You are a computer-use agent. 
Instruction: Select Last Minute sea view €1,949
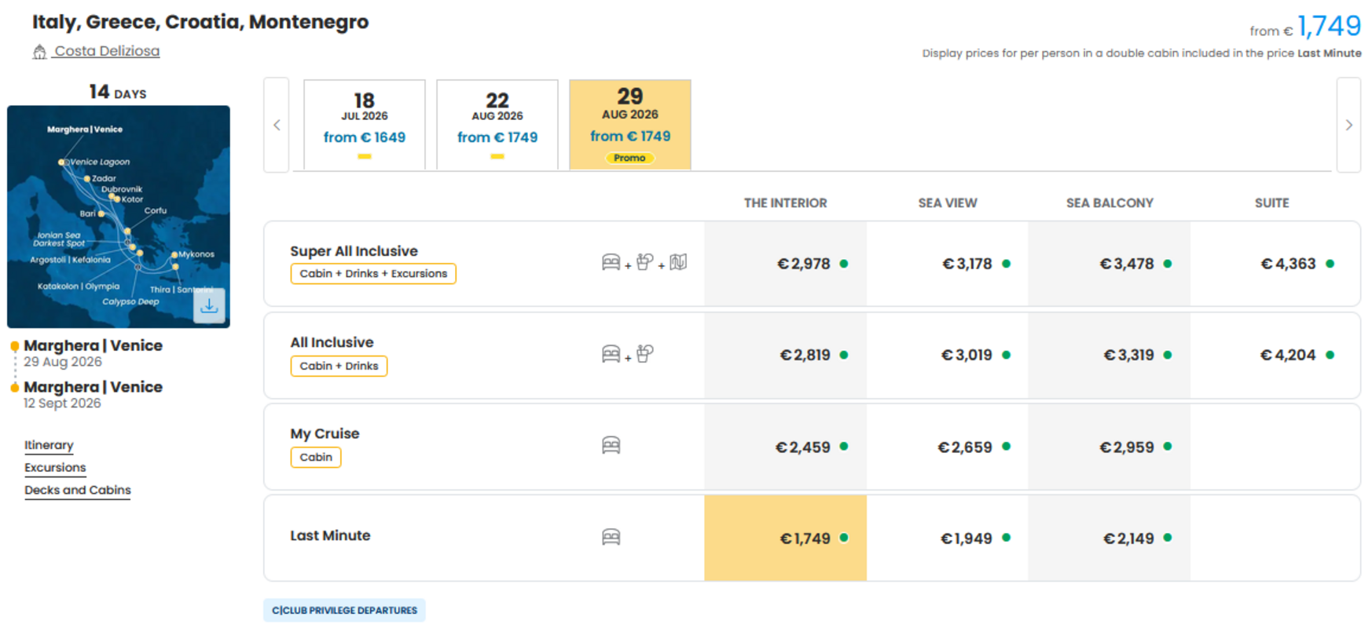(x=948, y=538)
